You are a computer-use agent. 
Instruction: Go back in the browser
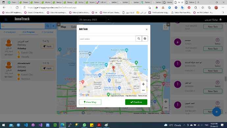click(4, 7)
